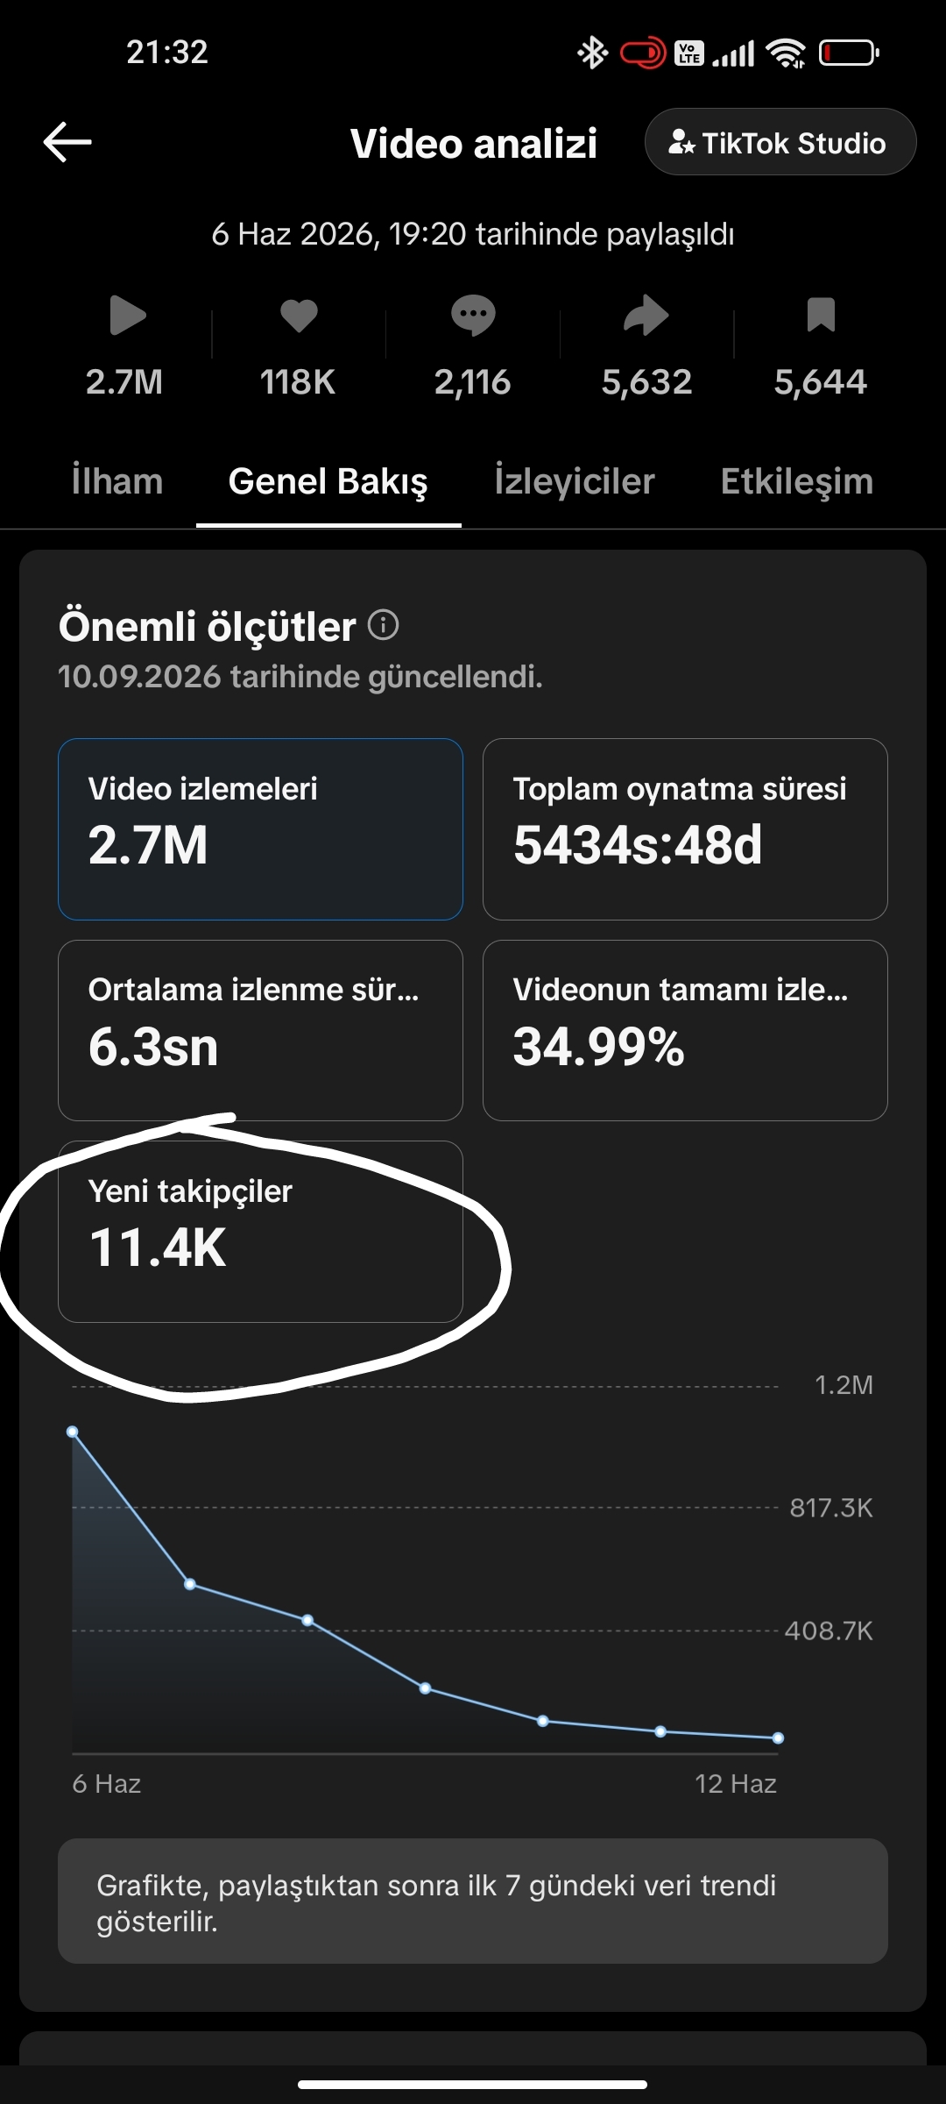This screenshot has width=946, height=2104.
Task: Tap the comment bubble icon
Action: 473,316
